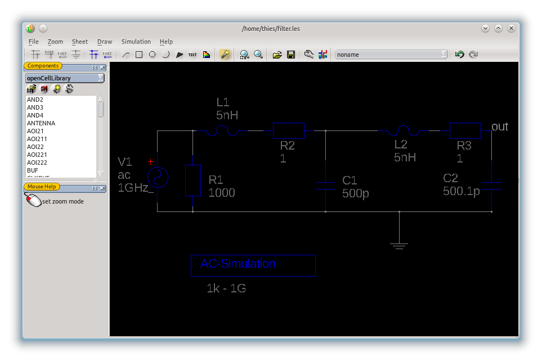Click the rainbow color chart icon
The image size is (542, 361).
[207, 55]
